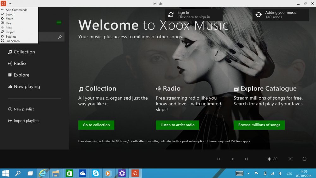
Task: Click the Go to collection button
Action: pyautogui.click(x=96, y=125)
